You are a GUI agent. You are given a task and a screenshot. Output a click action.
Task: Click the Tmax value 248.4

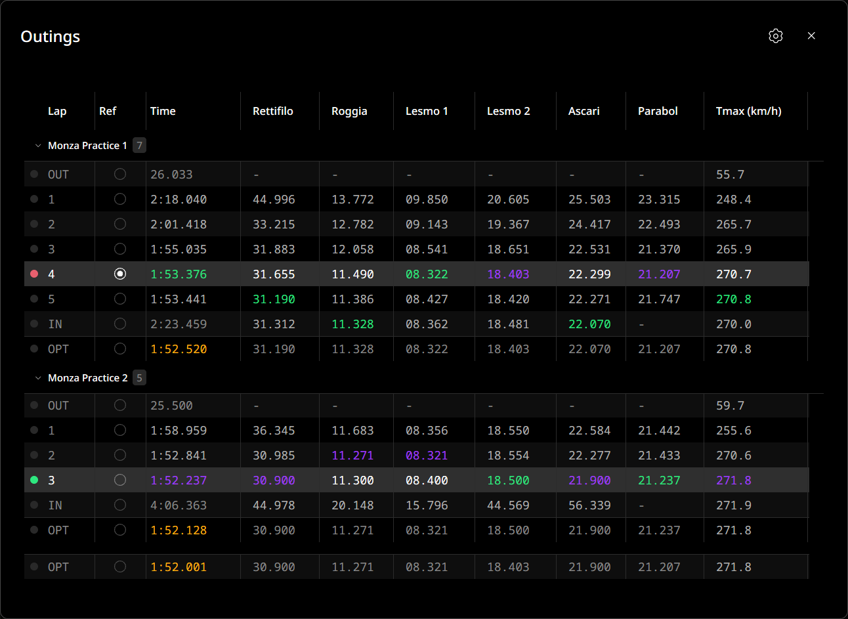[734, 200]
